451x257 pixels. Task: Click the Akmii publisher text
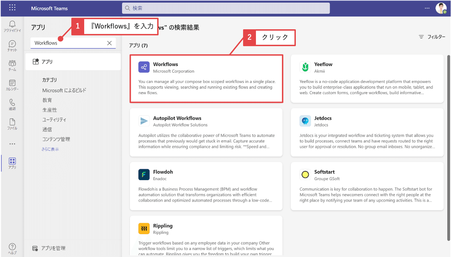(320, 71)
